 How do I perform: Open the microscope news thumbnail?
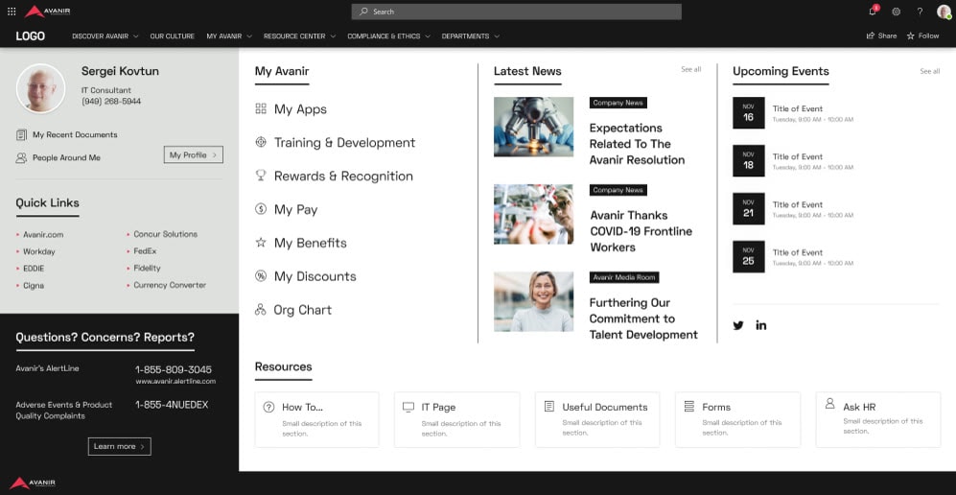(x=533, y=127)
